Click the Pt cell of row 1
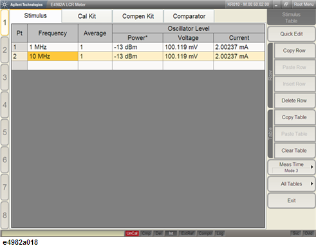The image size is (316, 246). click(19, 47)
